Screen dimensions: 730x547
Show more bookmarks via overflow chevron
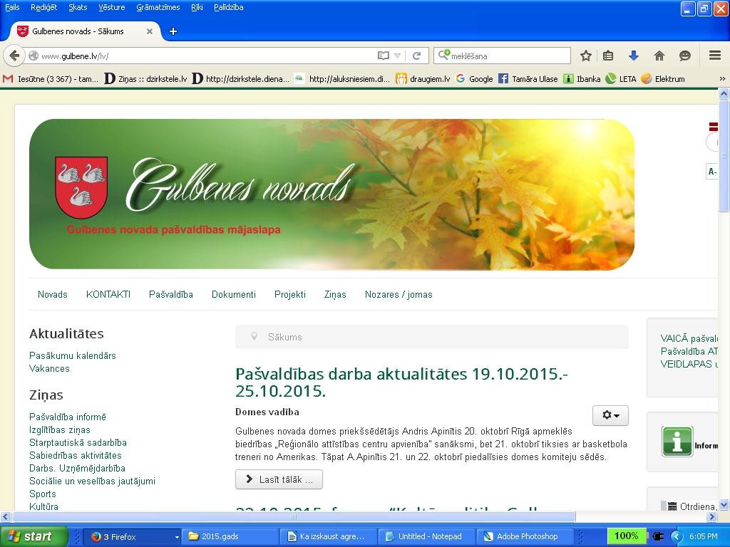[721, 79]
